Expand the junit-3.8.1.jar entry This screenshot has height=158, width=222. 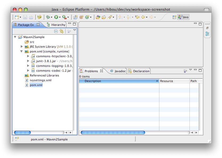pos(28,61)
